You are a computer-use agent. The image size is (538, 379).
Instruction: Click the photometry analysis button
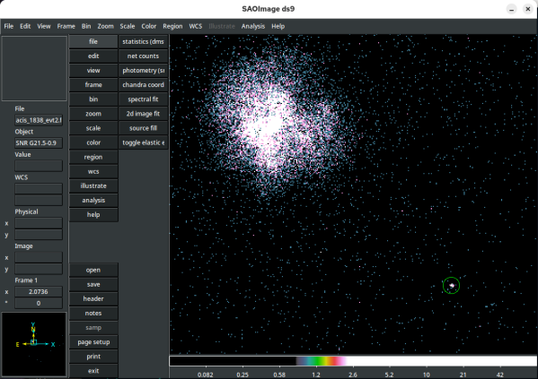pos(143,70)
